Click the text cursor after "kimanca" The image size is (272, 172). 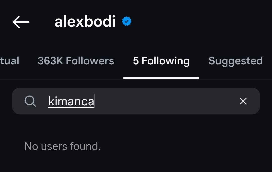click(94, 101)
